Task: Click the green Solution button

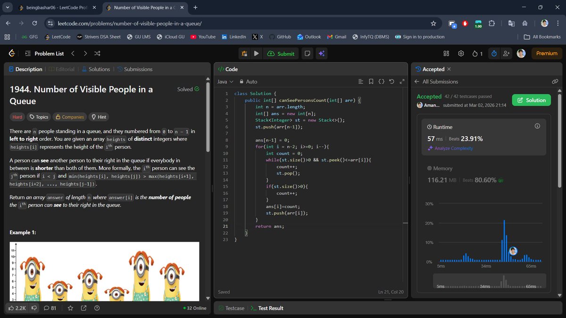Action: [532, 100]
